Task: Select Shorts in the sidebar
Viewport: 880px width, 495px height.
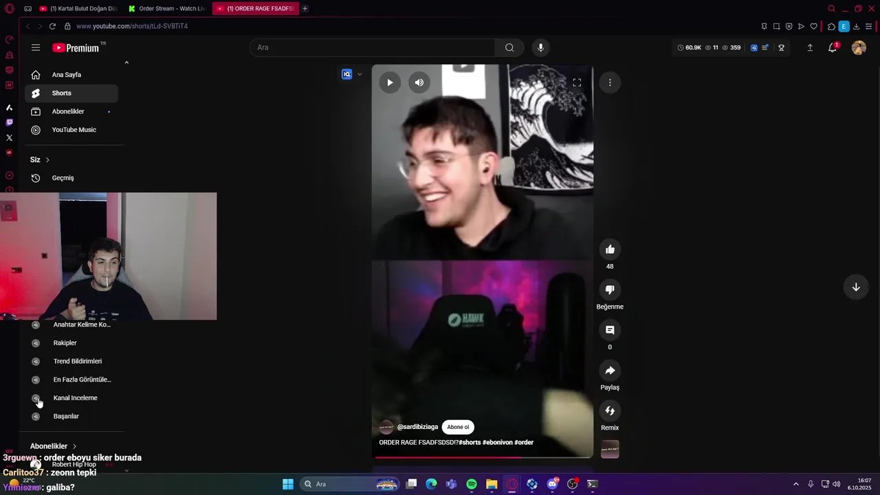Action: (71, 93)
